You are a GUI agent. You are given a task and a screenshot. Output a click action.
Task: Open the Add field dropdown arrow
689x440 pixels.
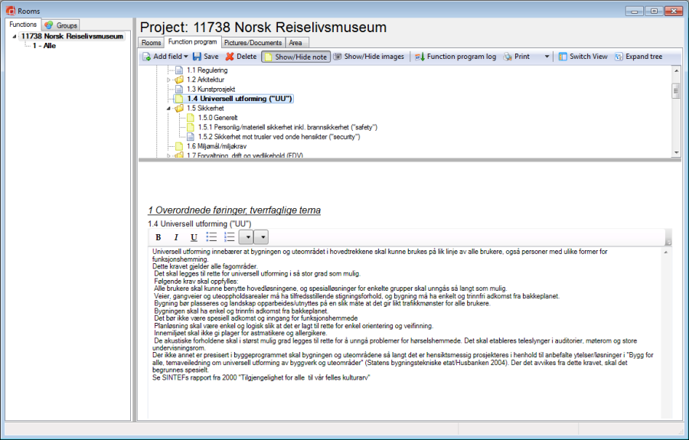186,57
